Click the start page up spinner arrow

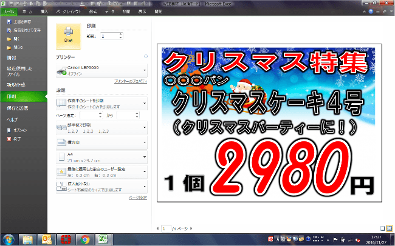(100, 113)
